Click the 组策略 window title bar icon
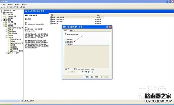The image size is (174, 105). (x=1, y=1)
